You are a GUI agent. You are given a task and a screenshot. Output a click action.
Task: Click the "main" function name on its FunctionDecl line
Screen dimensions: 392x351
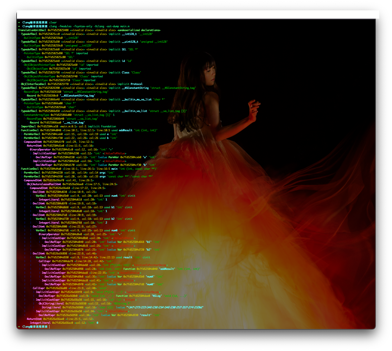click(114, 169)
